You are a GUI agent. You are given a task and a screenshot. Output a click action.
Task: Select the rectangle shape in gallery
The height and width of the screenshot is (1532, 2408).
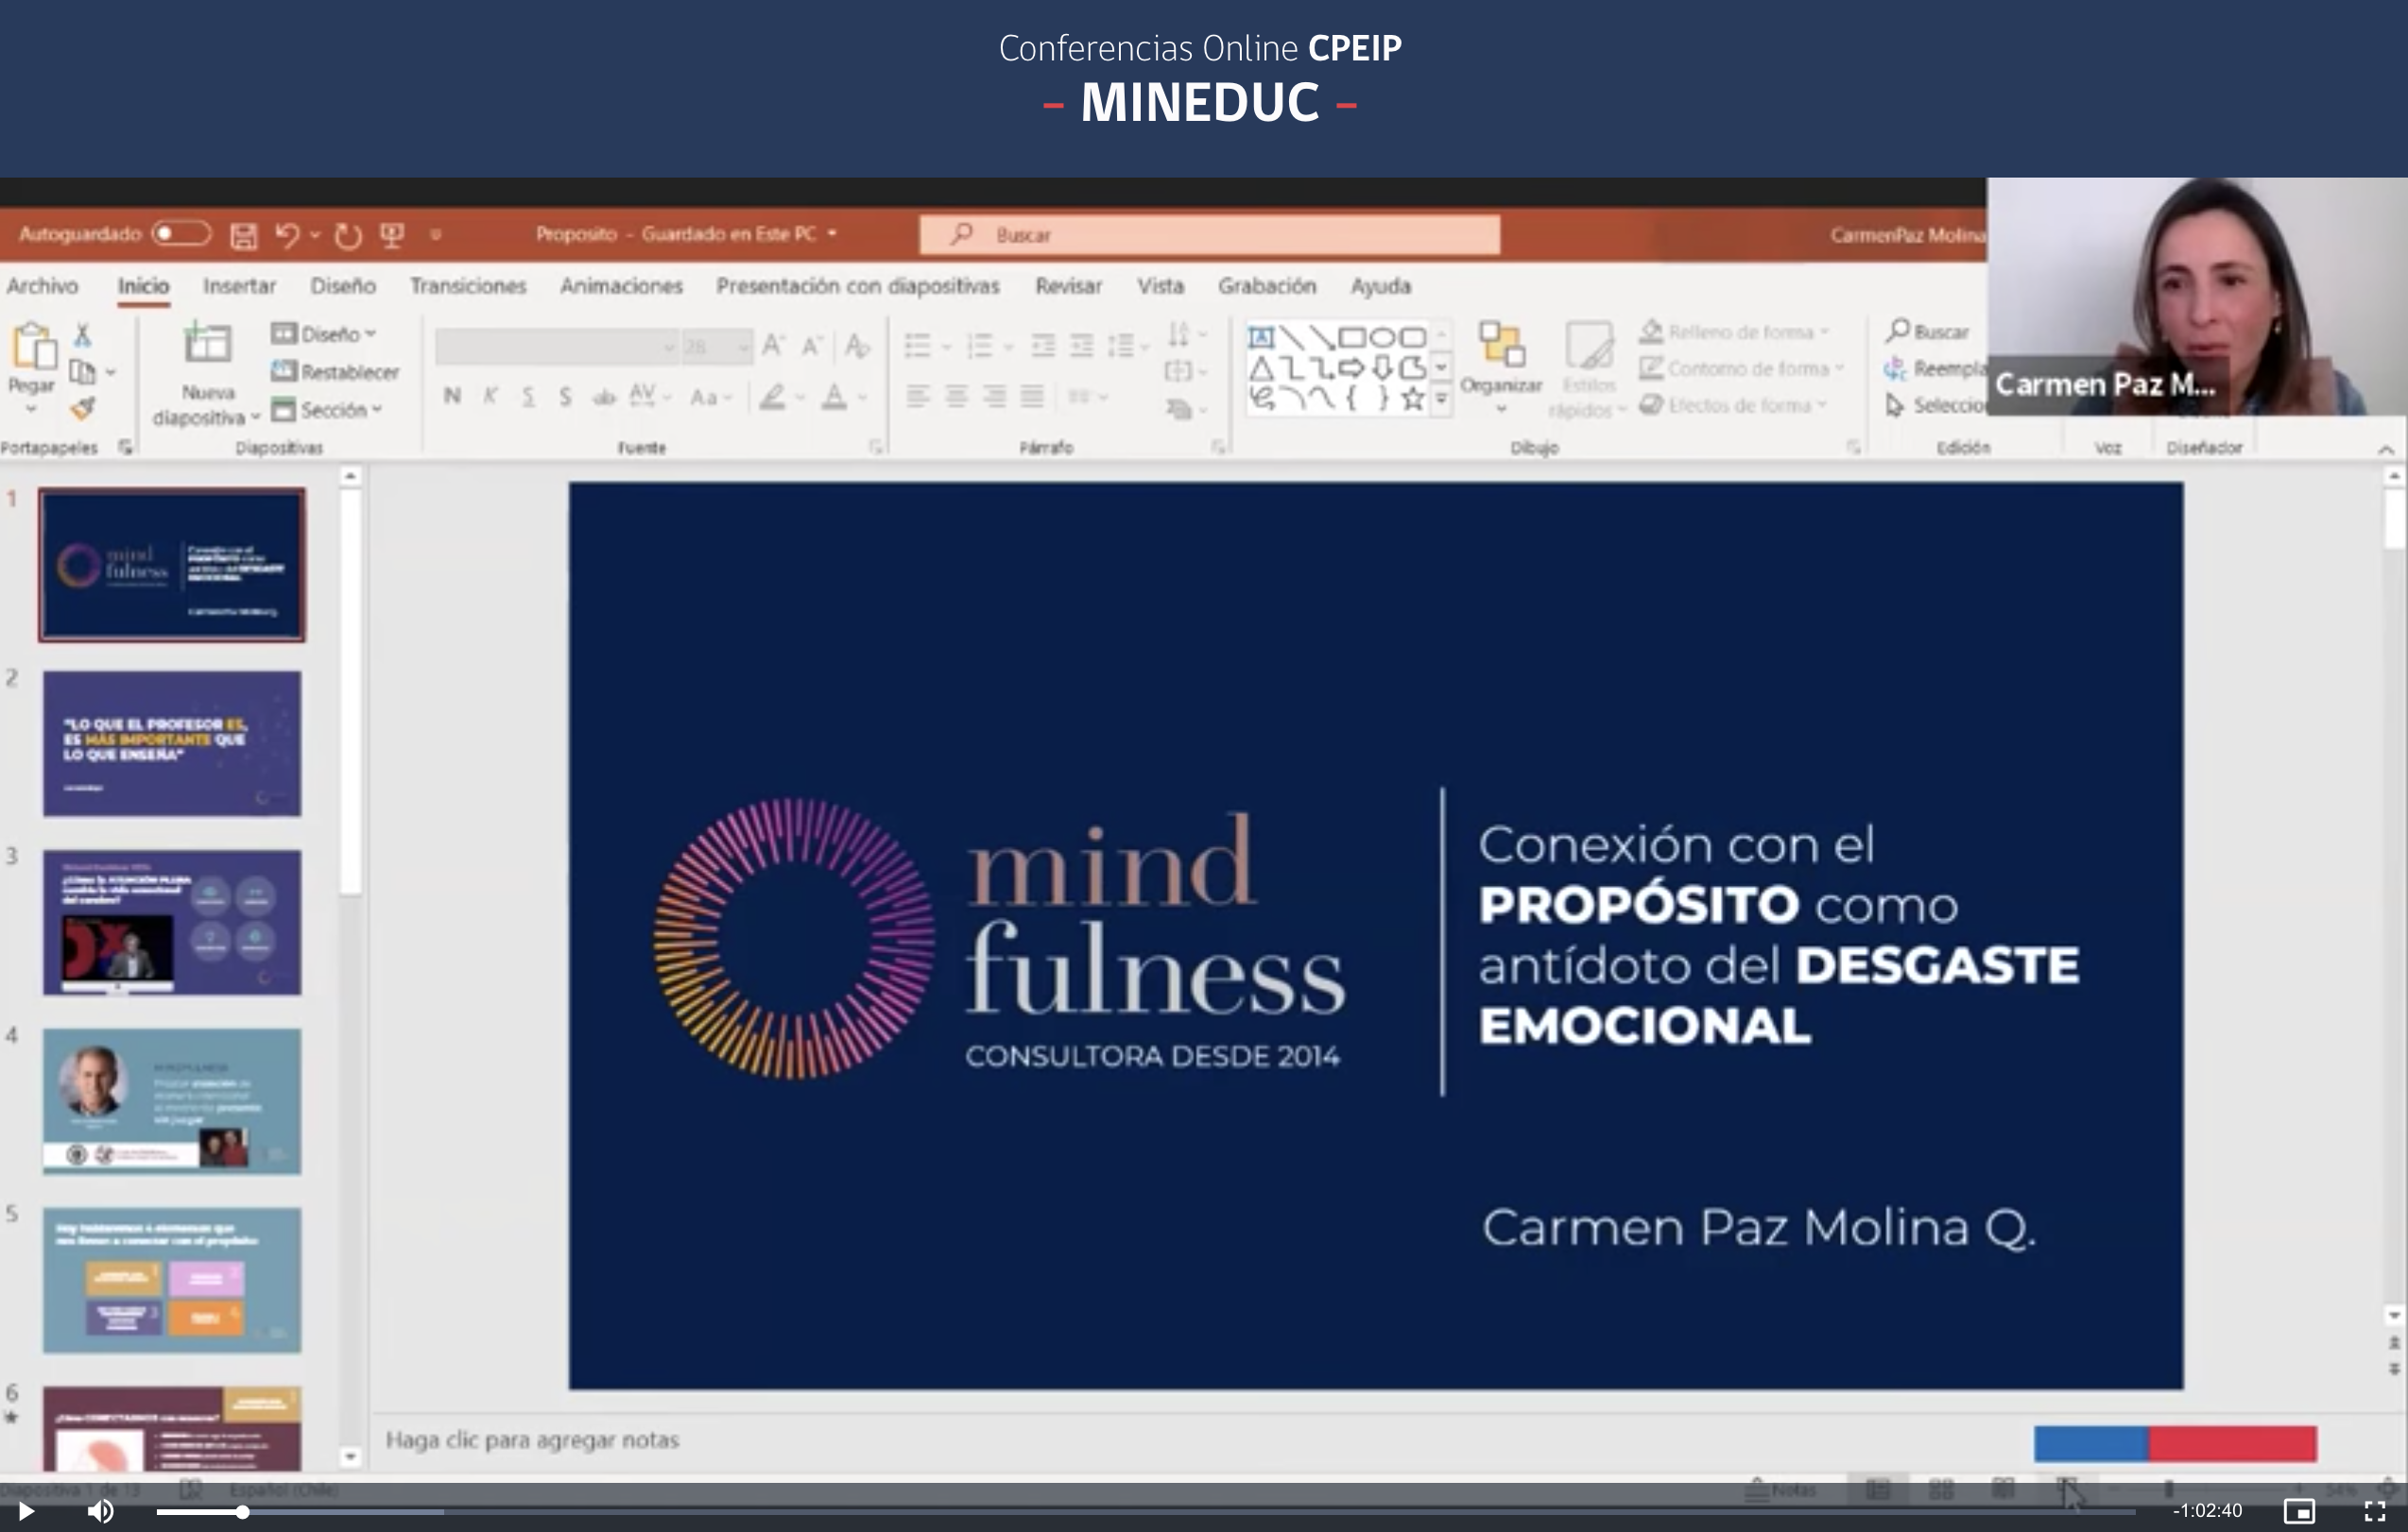[1351, 337]
